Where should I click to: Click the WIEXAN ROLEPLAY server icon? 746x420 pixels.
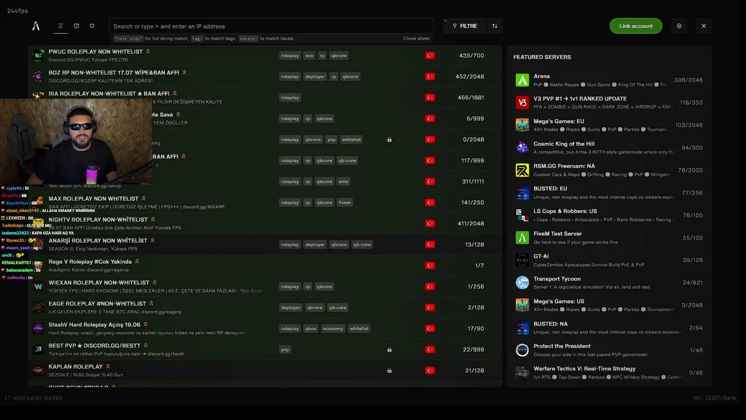[38, 286]
